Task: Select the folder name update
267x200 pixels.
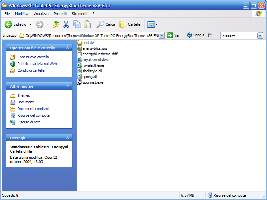Action: 88,43
